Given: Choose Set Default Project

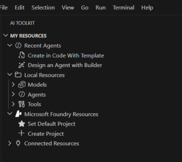Looking at the screenshot, I should coord(52,124).
